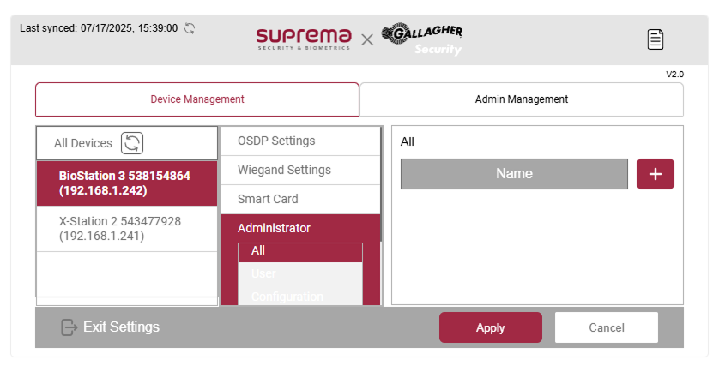The height and width of the screenshot is (372, 719).
Task: Click the Cancel button
Action: click(606, 327)
